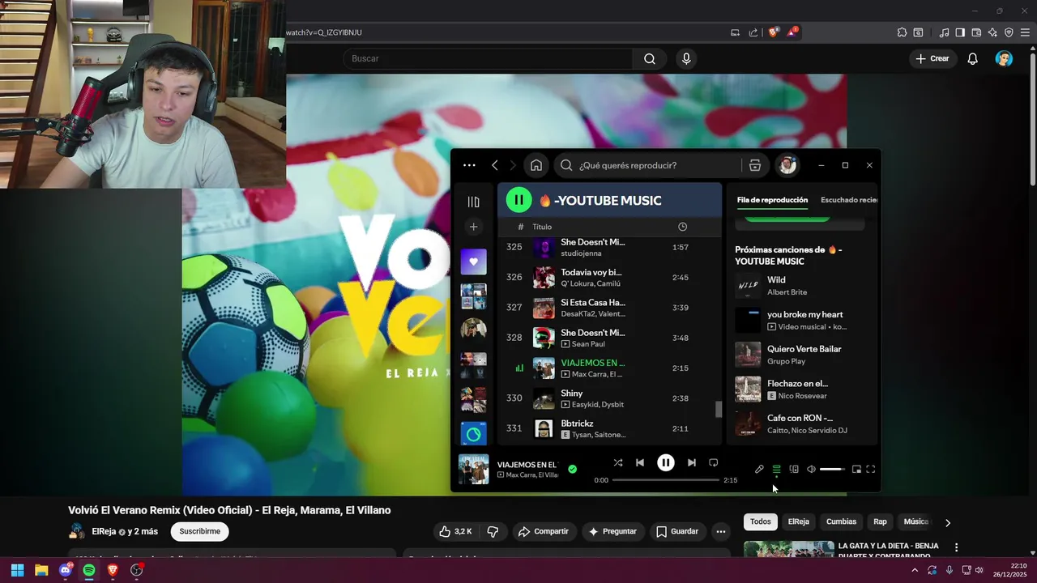The width and height of the screenshot is (1037, 583).
Task: Pause playback in the Spotify player bar
Action: [x=665, y=462]
